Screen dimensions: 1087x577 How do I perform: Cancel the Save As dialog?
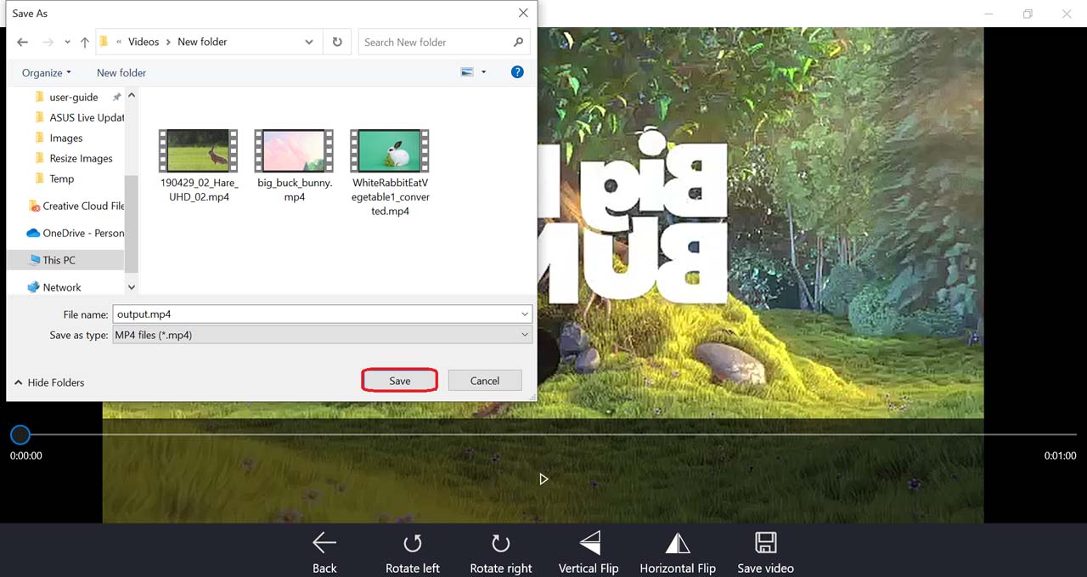485,381
